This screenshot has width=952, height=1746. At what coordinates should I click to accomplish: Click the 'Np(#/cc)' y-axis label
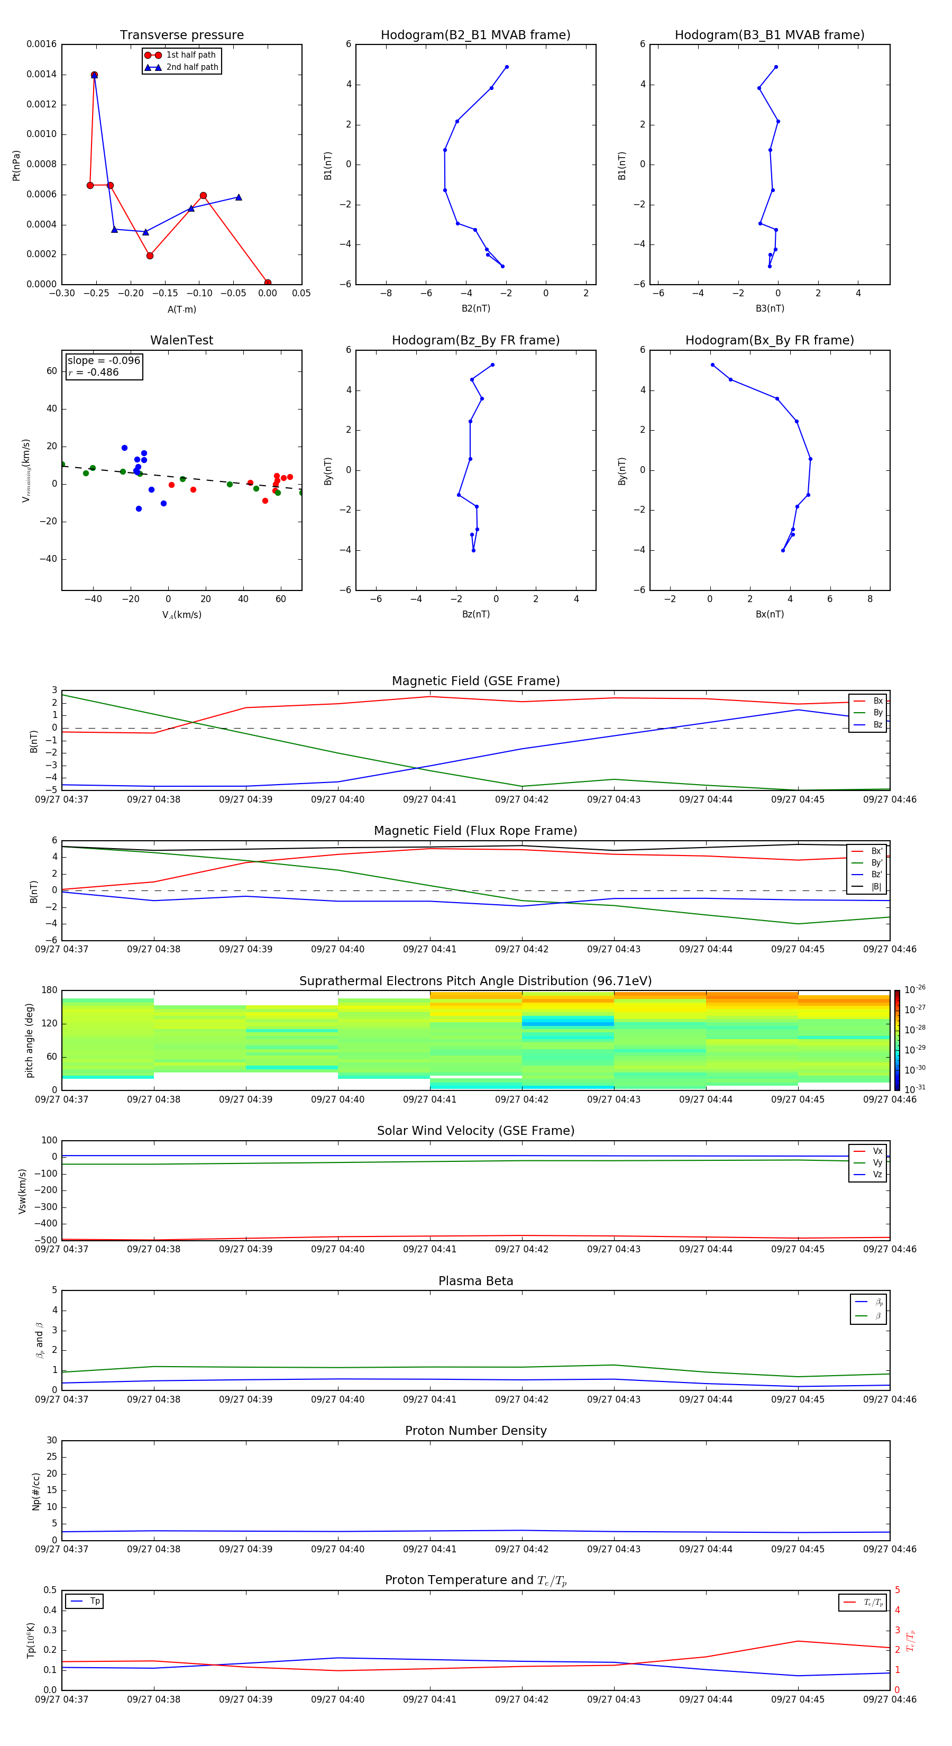tap(36, 1490)
